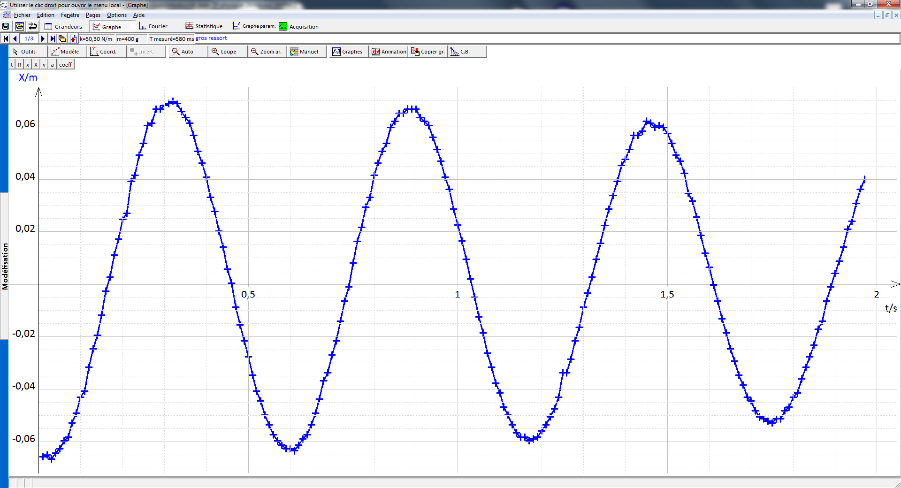The height and width of the screenshot is (488, 901).
Task: Click the Graphes button
Action: click(348, 52)
